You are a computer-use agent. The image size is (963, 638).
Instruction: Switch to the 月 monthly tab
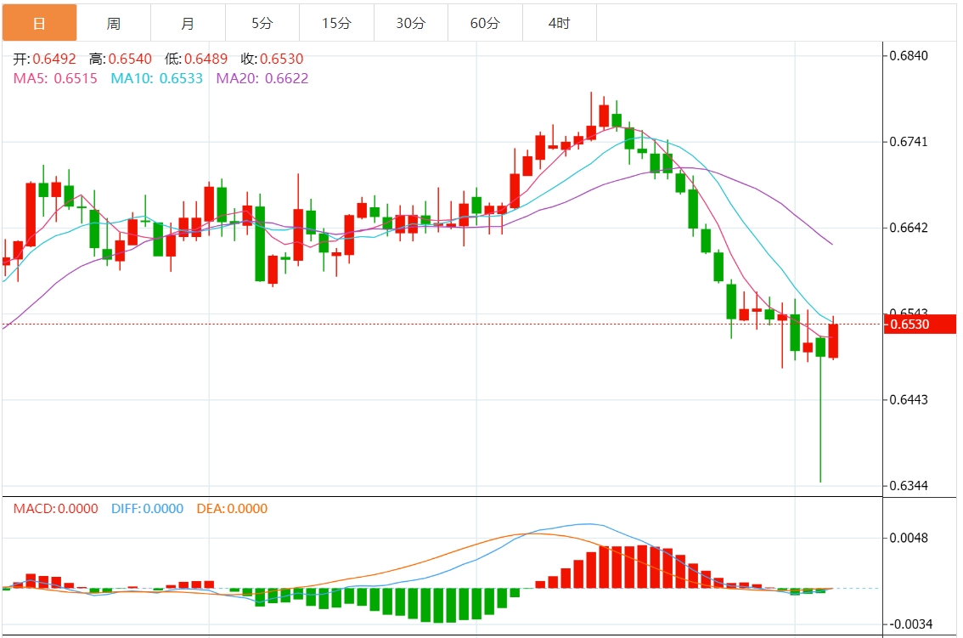click(188, 23)
